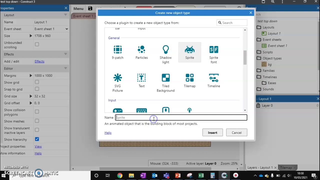
Task: Click the Layouts folder icon
Action: [x=259, y=27]
